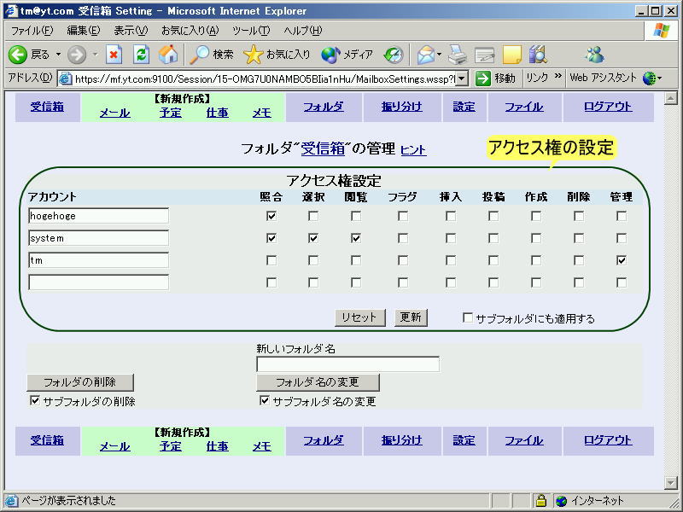Open the address bar dropdown arrow
Screen dimensions: 683x512
pyautogui.click(x=462, y=79)
